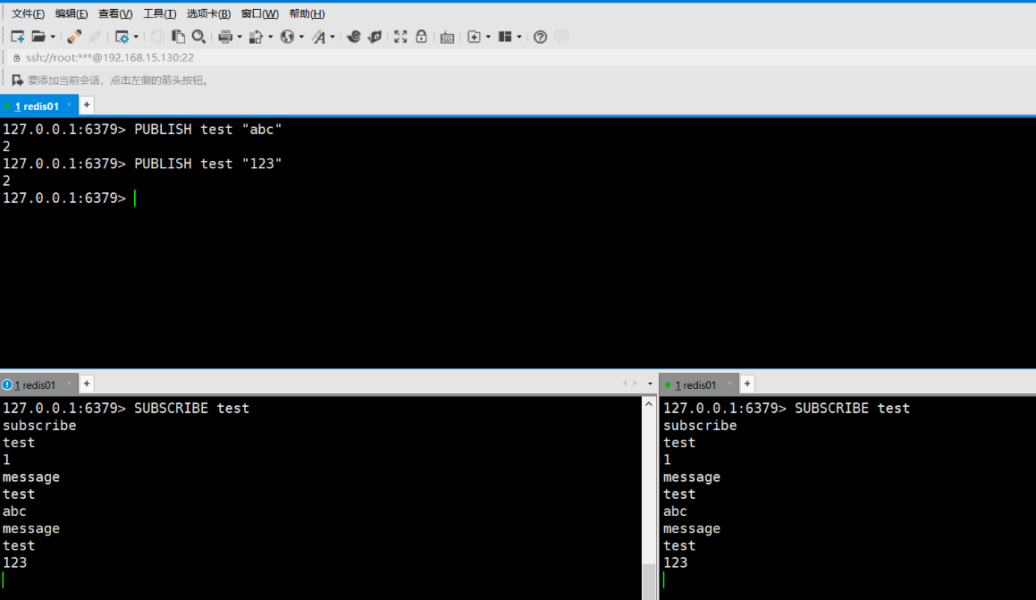This screenshot has width=1036, height=600.
Task: Click the New Session icon
Action: pos(18,37)
